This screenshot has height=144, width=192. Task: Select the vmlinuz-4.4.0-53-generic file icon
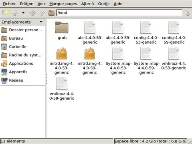(x=174, y=53)
